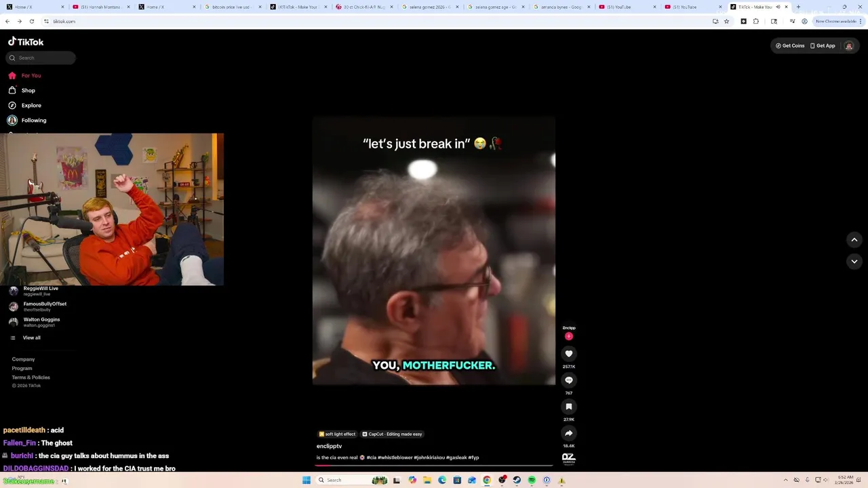The height and width of the screenshot is (488, 868).
Task: Bookmark this page with the star
Action: tap(726, 21)
